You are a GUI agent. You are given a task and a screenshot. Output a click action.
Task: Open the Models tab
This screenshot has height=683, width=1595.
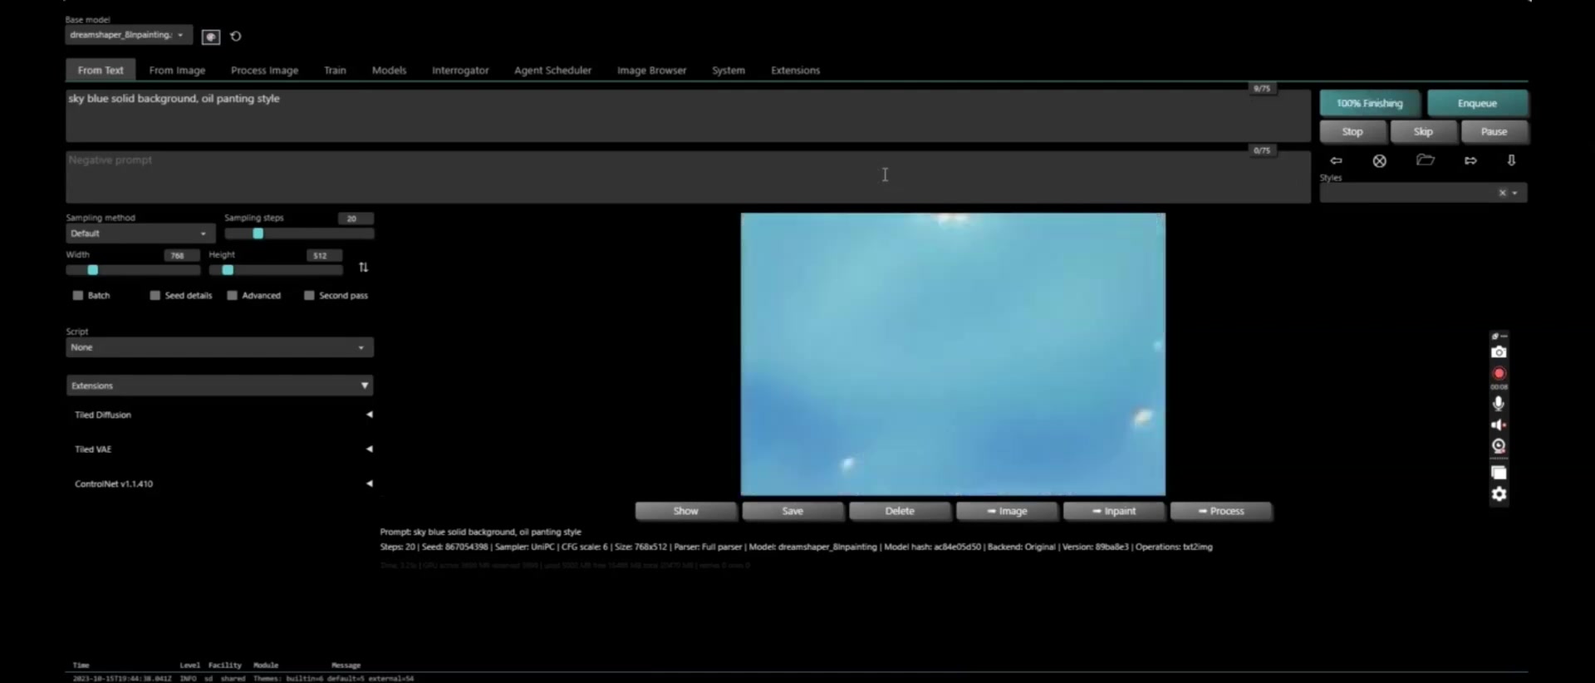click(389, 71)
